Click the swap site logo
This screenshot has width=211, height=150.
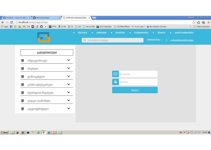pyautogui.click(x=44, y=37)
